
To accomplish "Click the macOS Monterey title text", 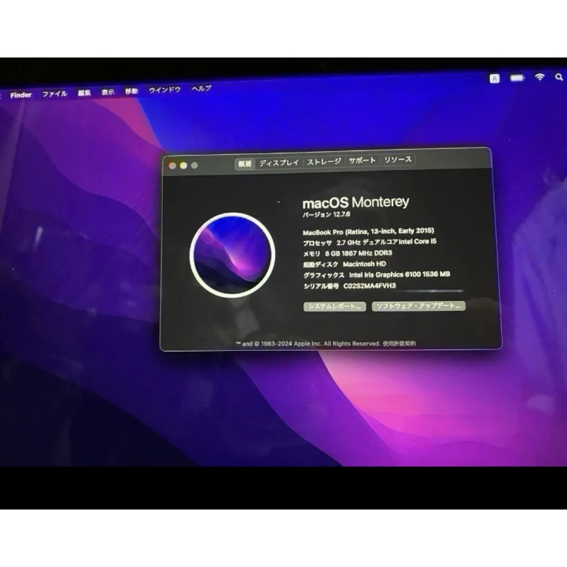I will (356, 202).
